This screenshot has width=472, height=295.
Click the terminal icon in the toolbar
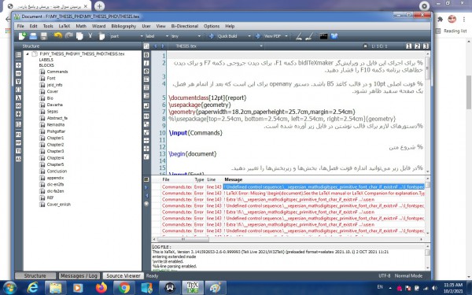click(x=323, y=36)
